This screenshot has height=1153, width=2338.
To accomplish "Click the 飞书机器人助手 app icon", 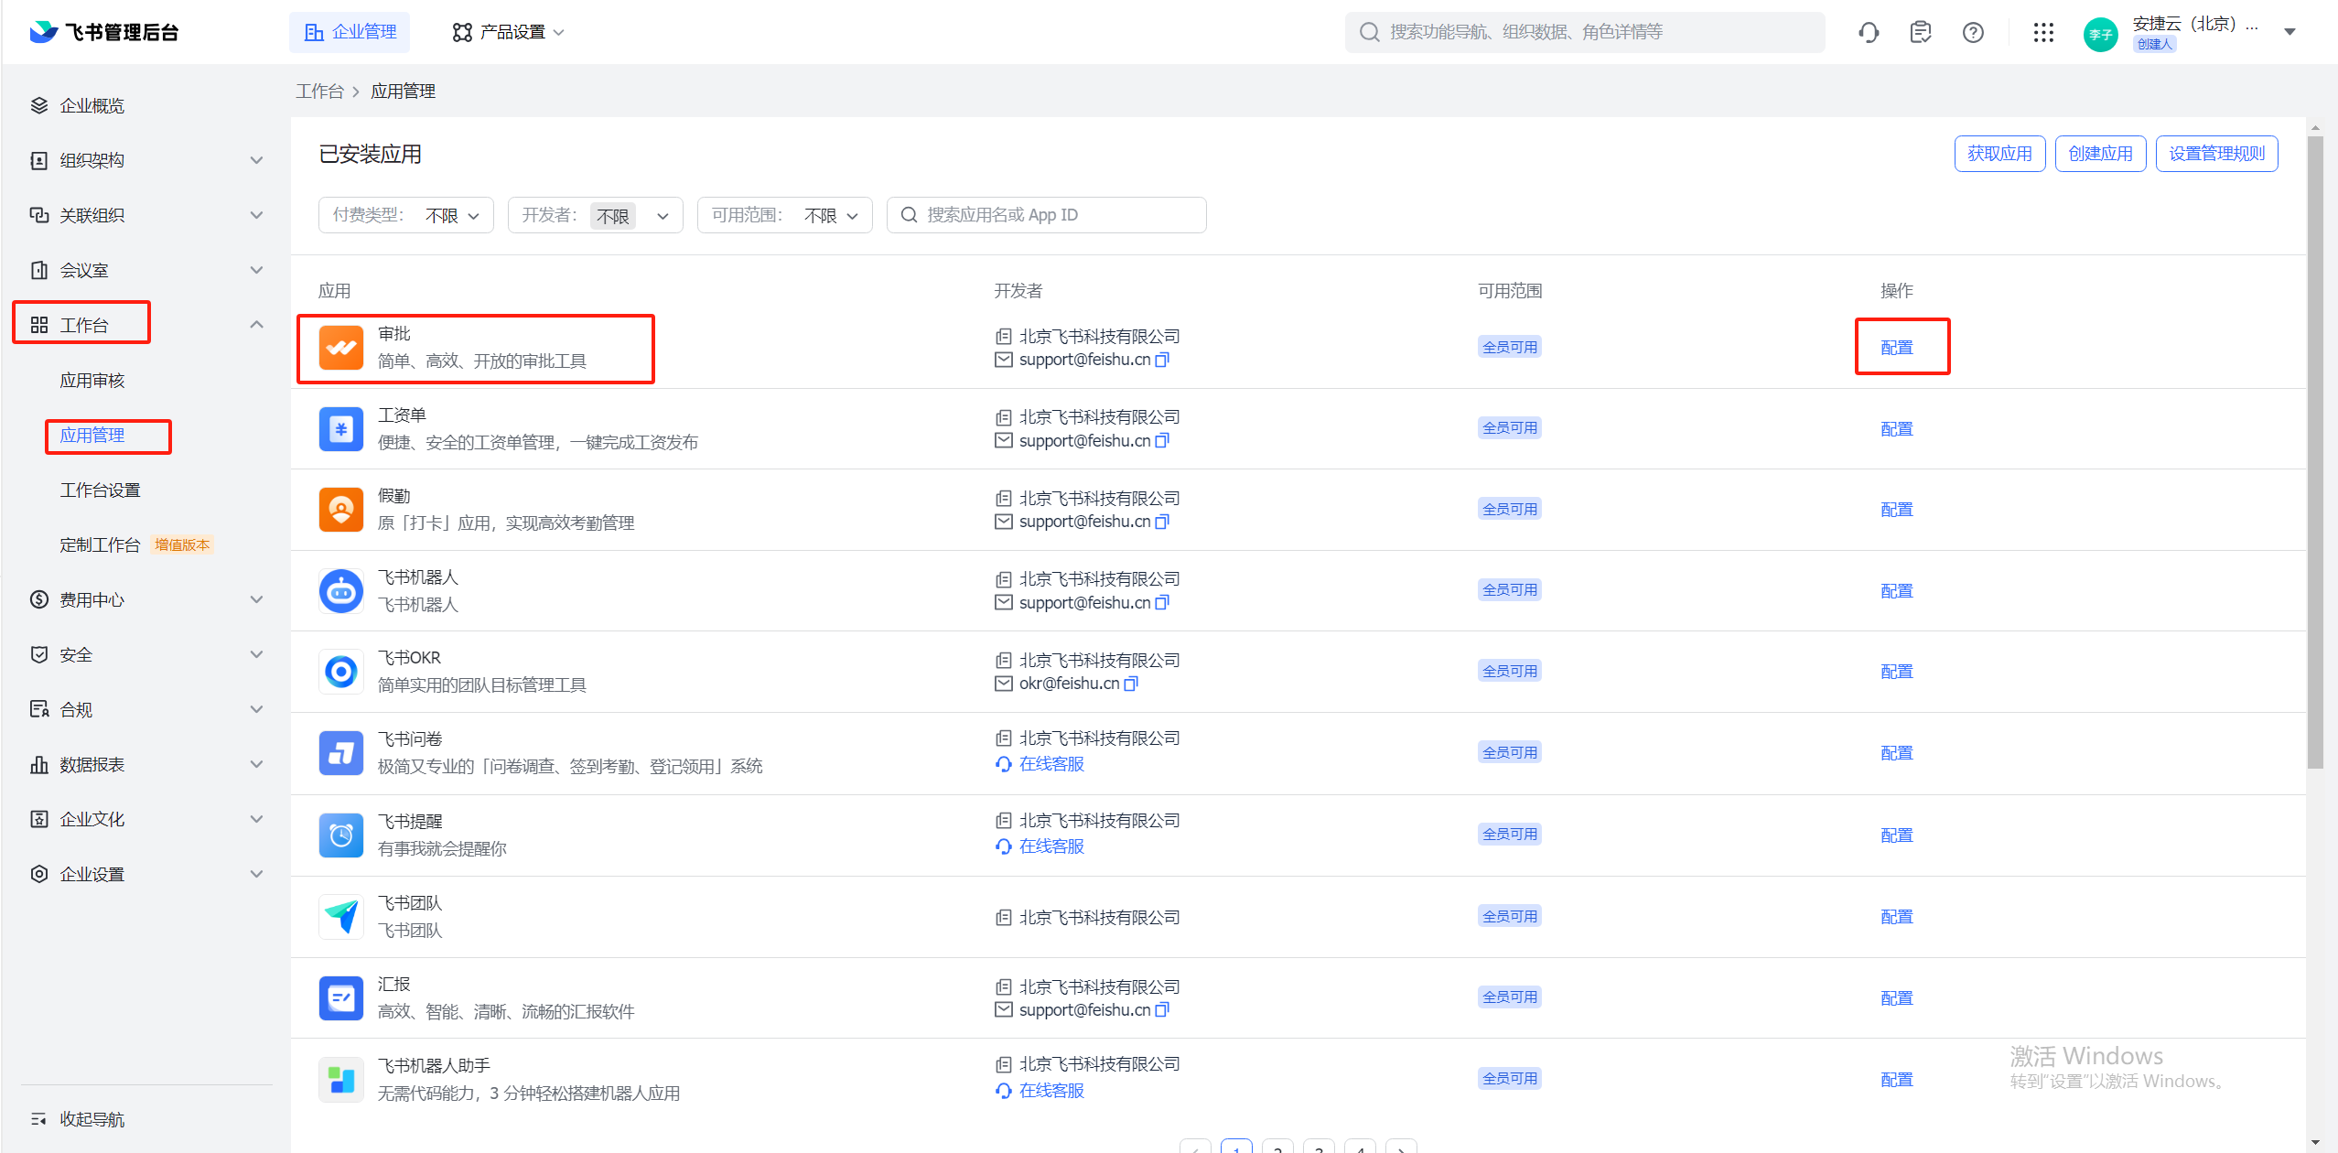I will [x=341, y=1080].
